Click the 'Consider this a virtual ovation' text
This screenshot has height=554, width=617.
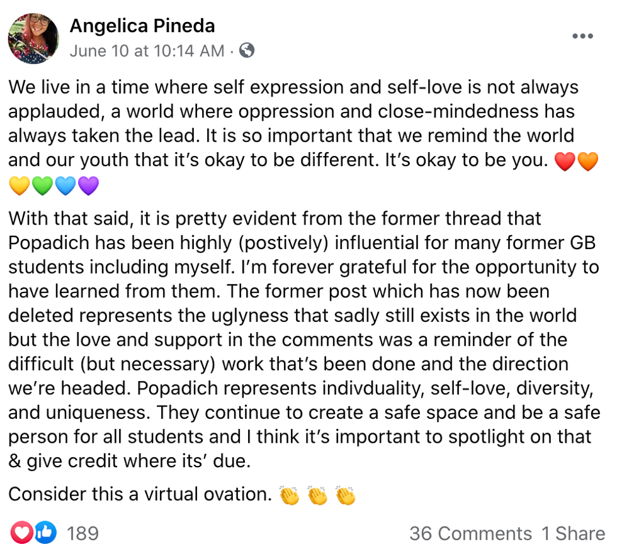coord(140,494)
